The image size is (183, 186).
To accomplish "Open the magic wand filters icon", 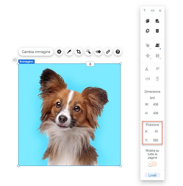I will click(x=88, y=52).
